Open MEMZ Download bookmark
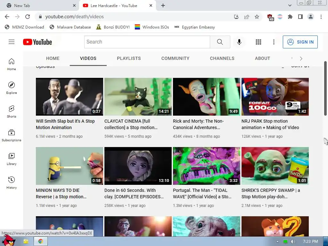328x246 pixels. [24, 27]
